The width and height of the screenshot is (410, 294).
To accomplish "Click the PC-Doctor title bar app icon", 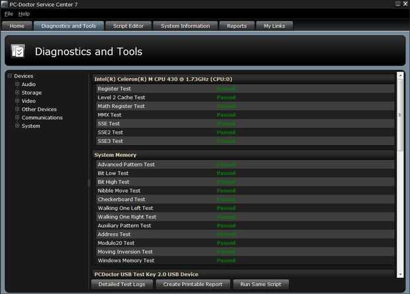I will pyautogui.click(x=5, y=4).
